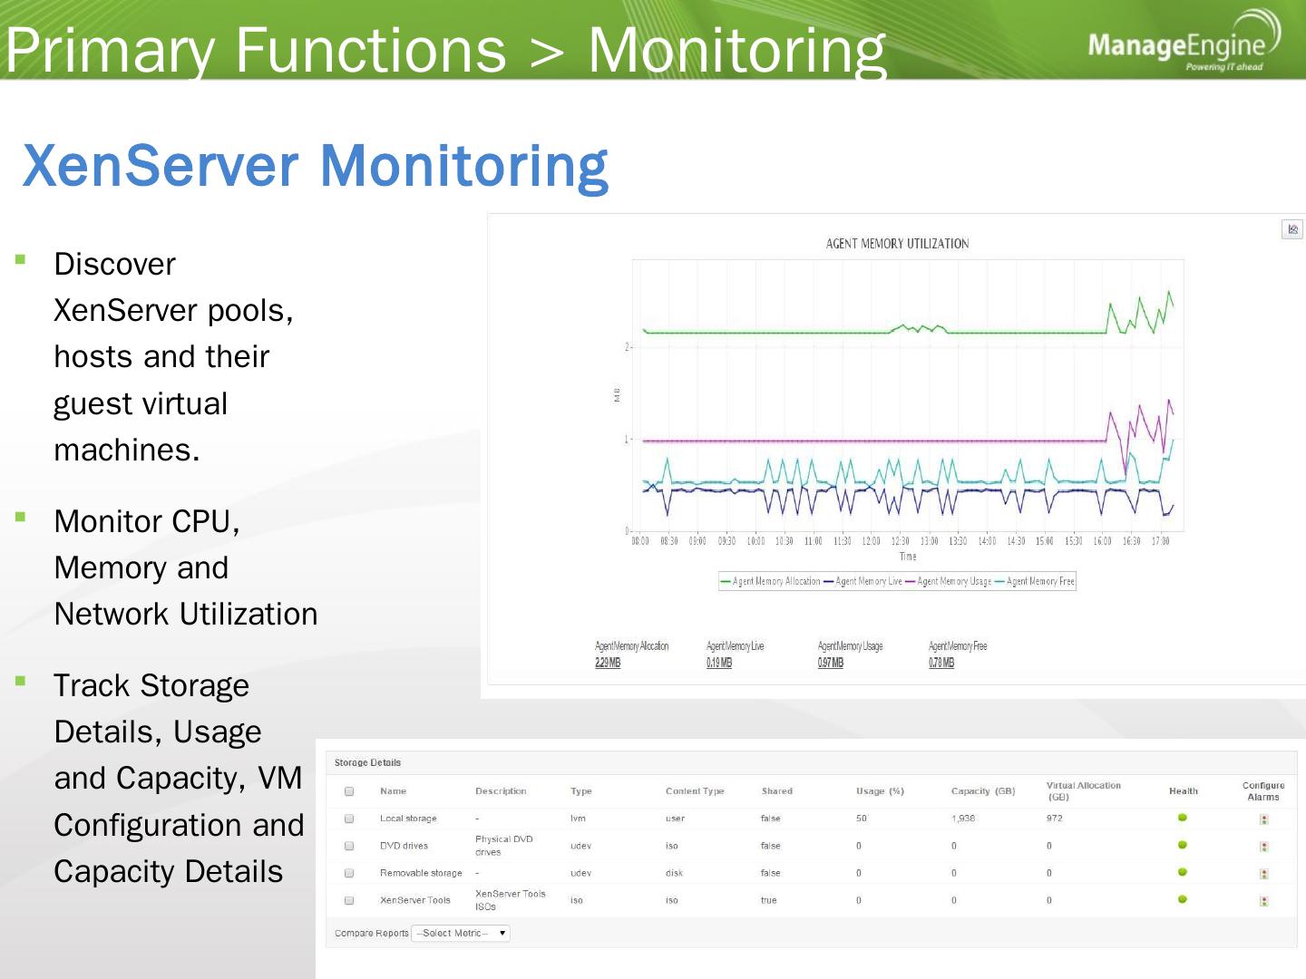The height and width of the screenshot is (979, 1306).
Task: Click the 972 virtual allocation value
Action: pos(1055,819)
